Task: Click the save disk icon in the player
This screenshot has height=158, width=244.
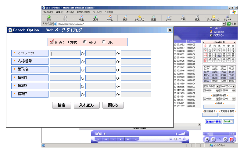Action: point(171,139)
